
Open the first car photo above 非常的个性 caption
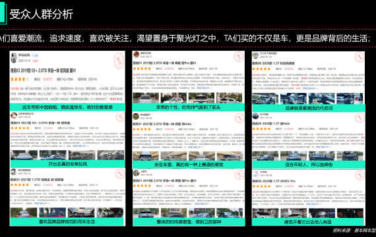(146, 98)
